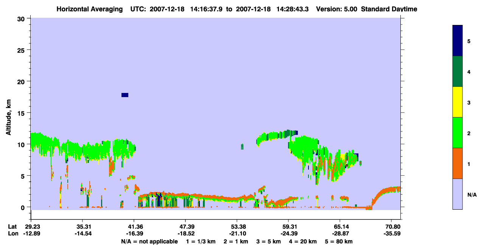Click the '3 = 5 km' caption
The height and width of the screenshot is (252, 492).
[268, 241]
